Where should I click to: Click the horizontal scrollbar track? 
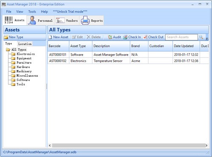pos(128,146)
